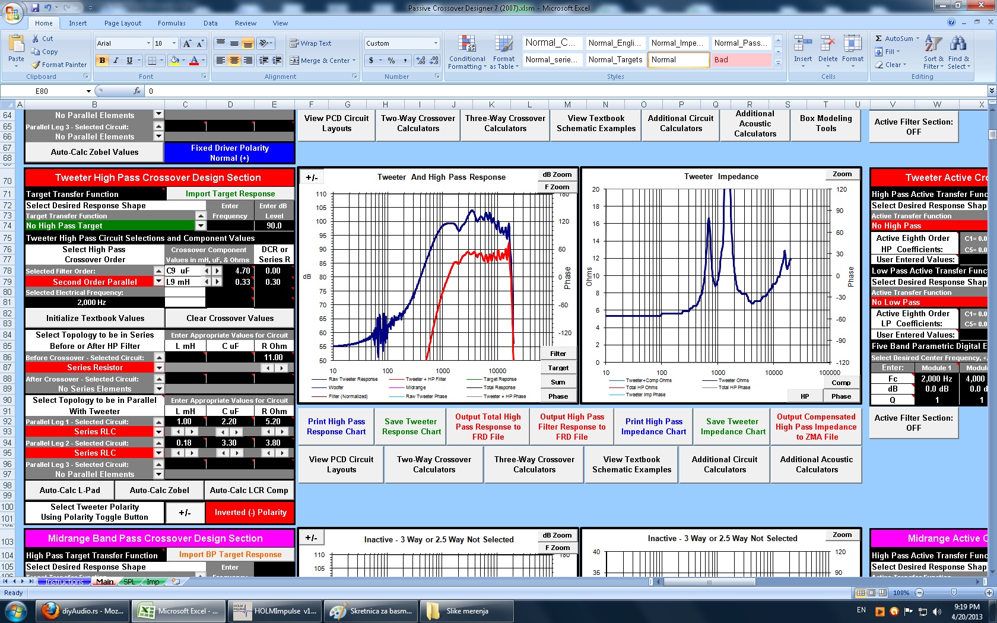Toggle Comp on Tweeter Impedance chart

point(841,383)
